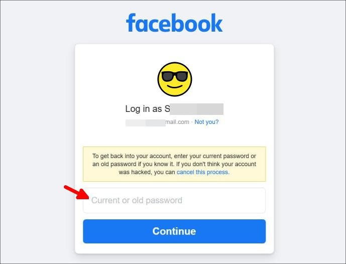The width and height of the screenshot is (346, 264).
Task: Select the Not you? link
Action: (x=206, y=122)
